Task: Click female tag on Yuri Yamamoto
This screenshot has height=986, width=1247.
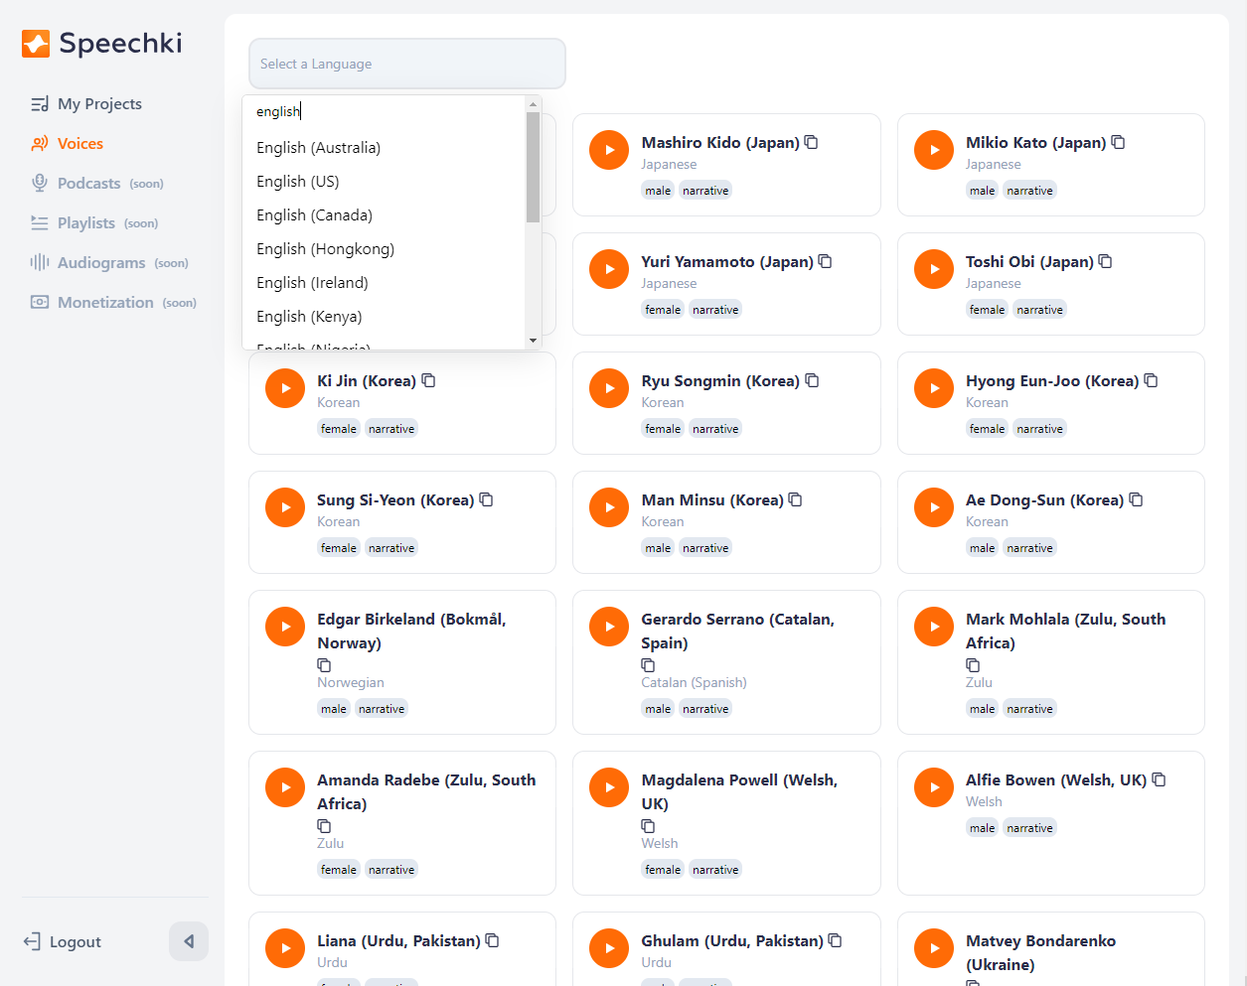Action: [x=663, y=310]
